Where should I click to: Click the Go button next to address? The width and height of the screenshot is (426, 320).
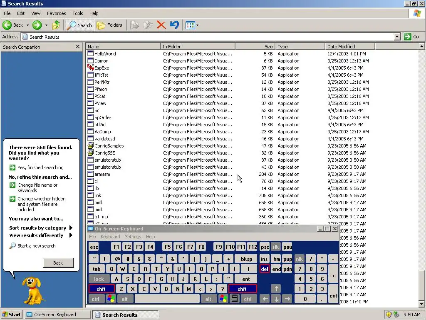click(x=411, y=37)
